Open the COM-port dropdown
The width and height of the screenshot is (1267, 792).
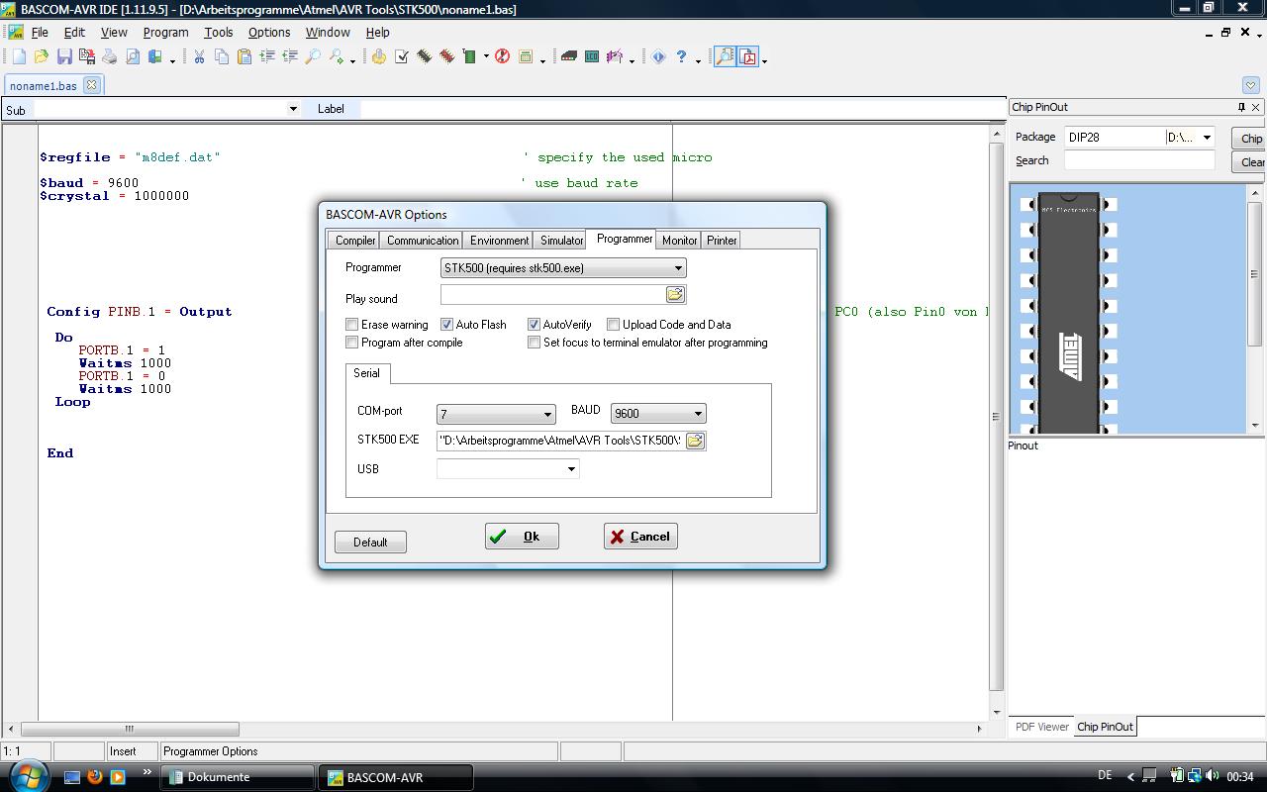click(547, 414)
